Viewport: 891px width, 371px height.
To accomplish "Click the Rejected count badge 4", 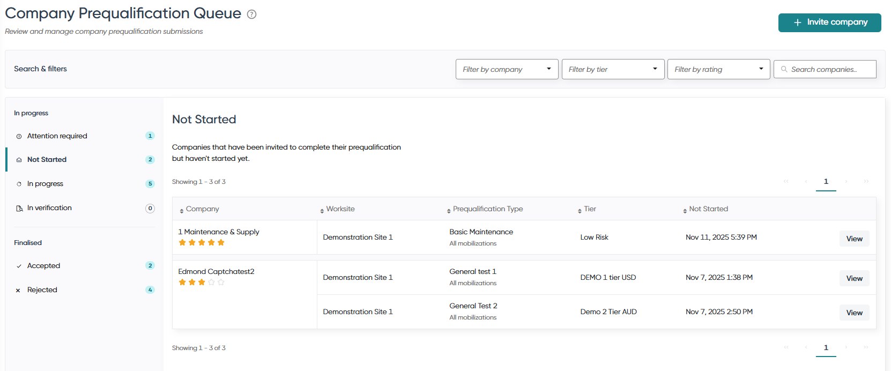I will click(x=150, y=290).
